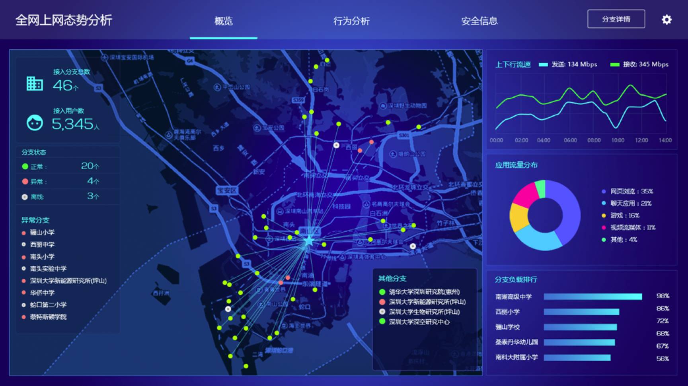Select 南头实验中学 in the 异常分支 list
The height and width of the screenshot is (386, 688).
pos(48,269)
